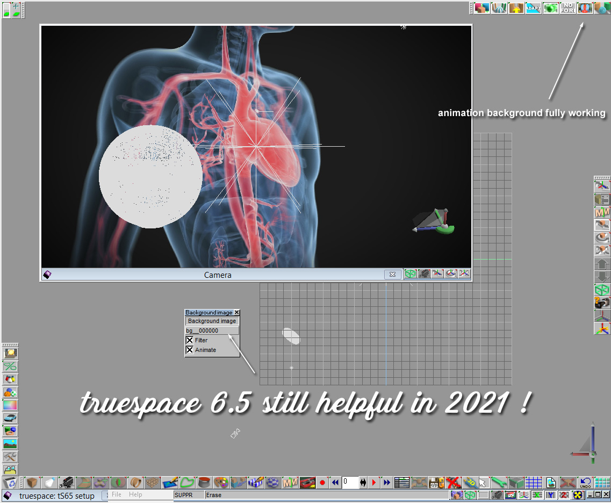Click the up arrow in right toolbar

pos(602,264)
